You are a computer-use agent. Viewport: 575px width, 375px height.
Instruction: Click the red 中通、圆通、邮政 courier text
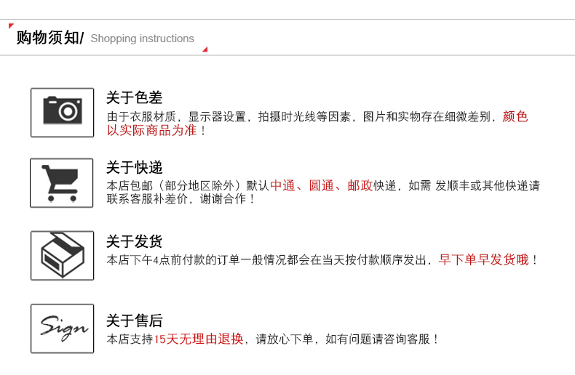point(321,186)
